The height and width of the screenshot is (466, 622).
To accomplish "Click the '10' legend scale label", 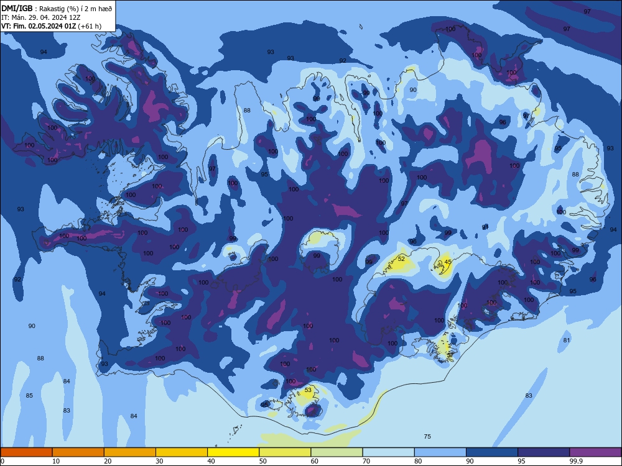I will click(56, 461).
